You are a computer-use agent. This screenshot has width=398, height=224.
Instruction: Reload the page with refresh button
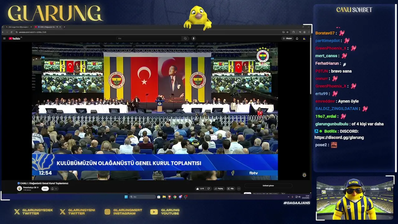tap(11, 32)
